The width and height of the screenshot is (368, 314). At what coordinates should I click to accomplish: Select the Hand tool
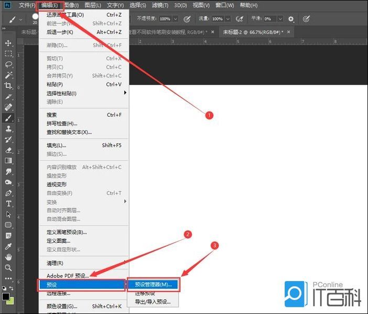[8, 257]
